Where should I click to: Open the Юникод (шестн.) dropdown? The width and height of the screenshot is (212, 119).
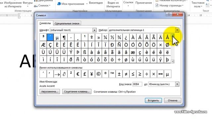177,84
